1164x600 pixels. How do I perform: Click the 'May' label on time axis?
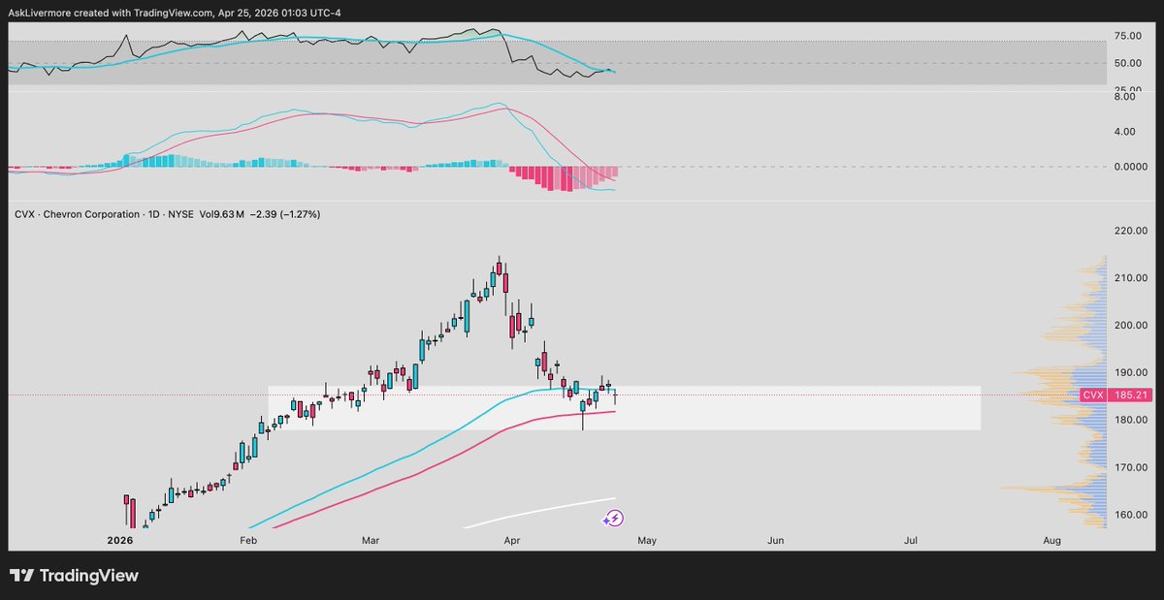click(x=648, y=540)
